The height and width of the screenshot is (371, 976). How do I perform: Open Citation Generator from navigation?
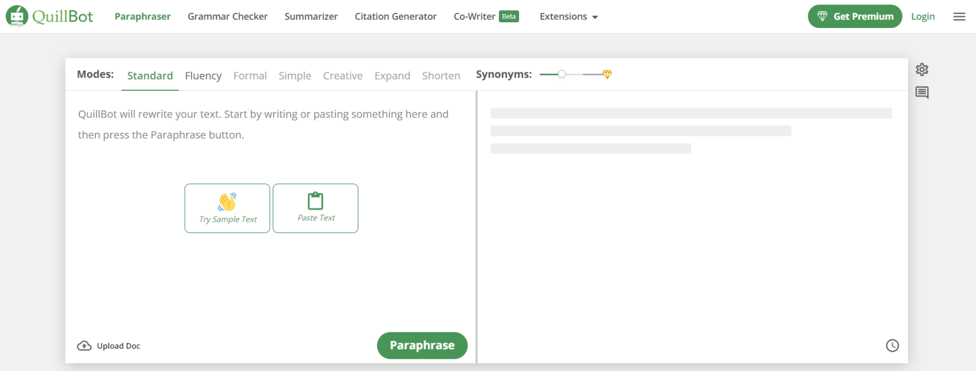(x=396, y=17)
